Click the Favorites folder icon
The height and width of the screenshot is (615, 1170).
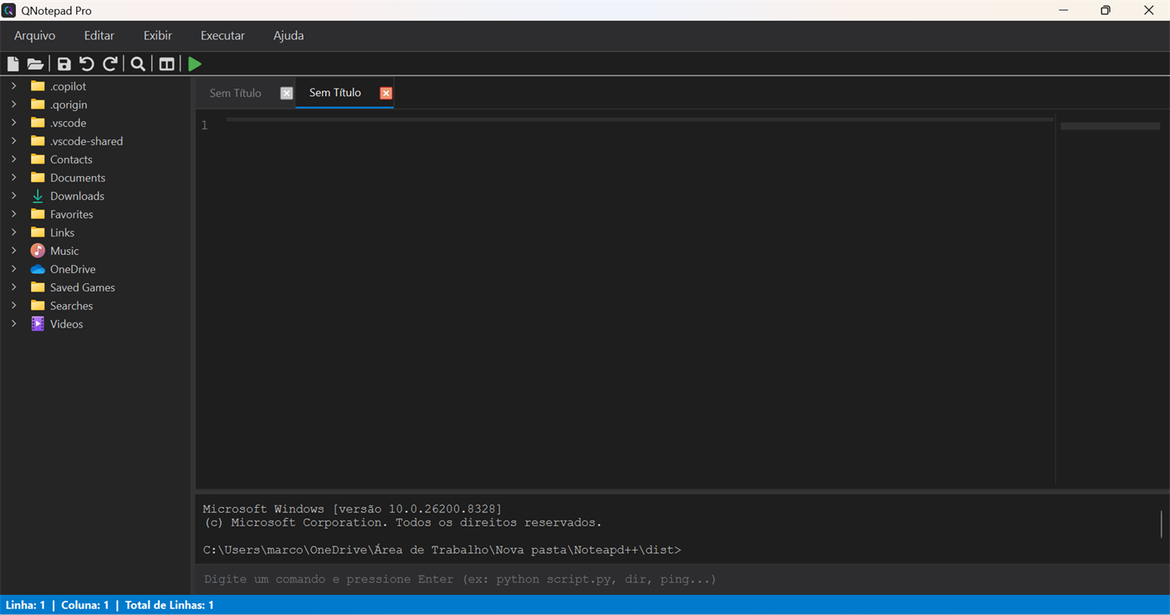click(x=38, y=215)
